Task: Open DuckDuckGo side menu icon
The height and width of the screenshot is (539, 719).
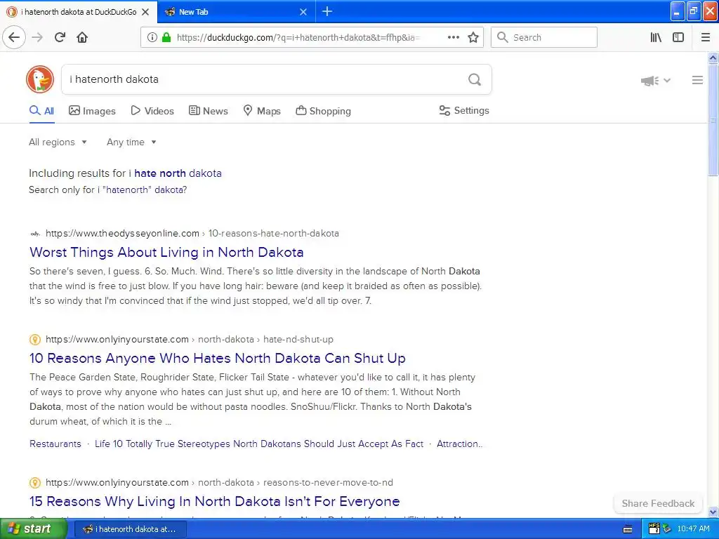Action: (697, 80)
